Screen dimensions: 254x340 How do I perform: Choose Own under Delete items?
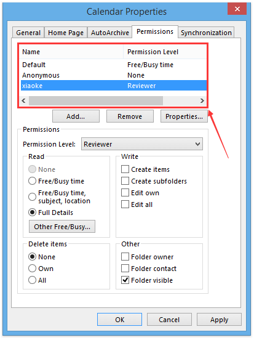pyautogui.click(x=32, y=268)
